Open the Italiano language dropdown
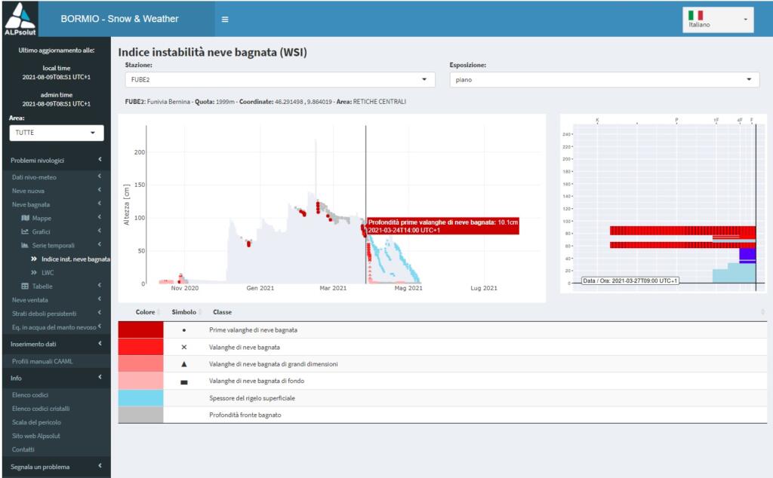The width and height of the screenshot is (773, 478). click(718, 20)
